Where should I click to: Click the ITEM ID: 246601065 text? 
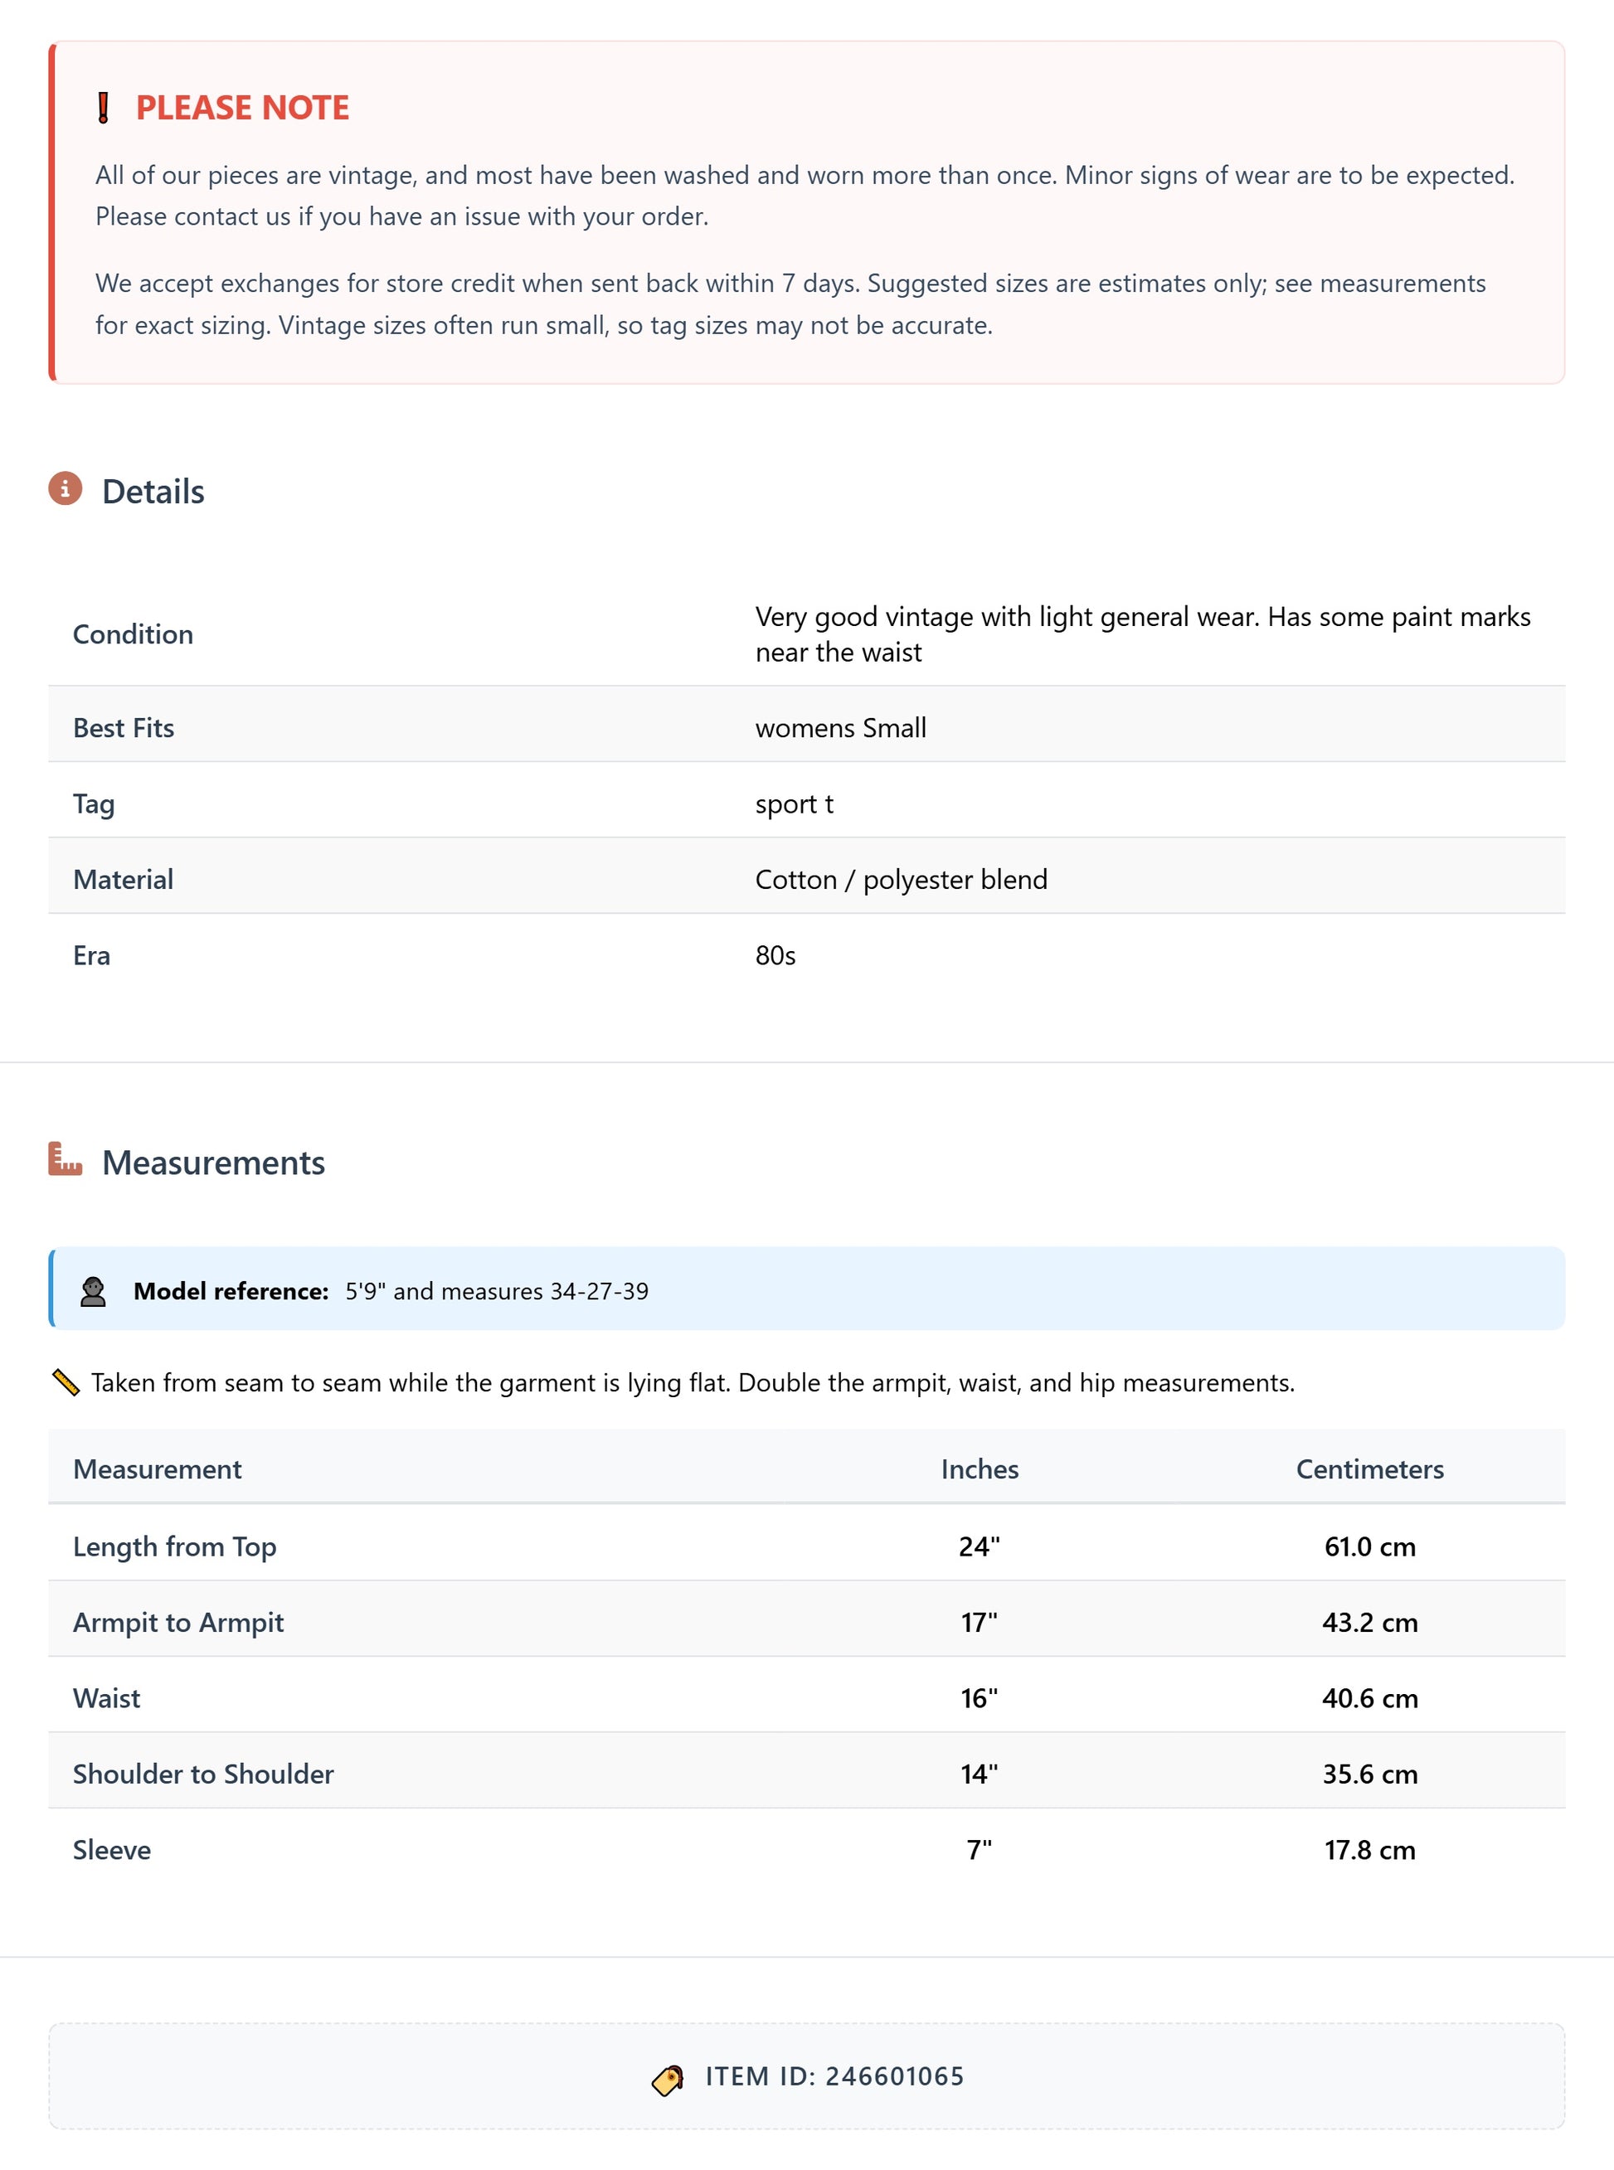click(834, 2076)
